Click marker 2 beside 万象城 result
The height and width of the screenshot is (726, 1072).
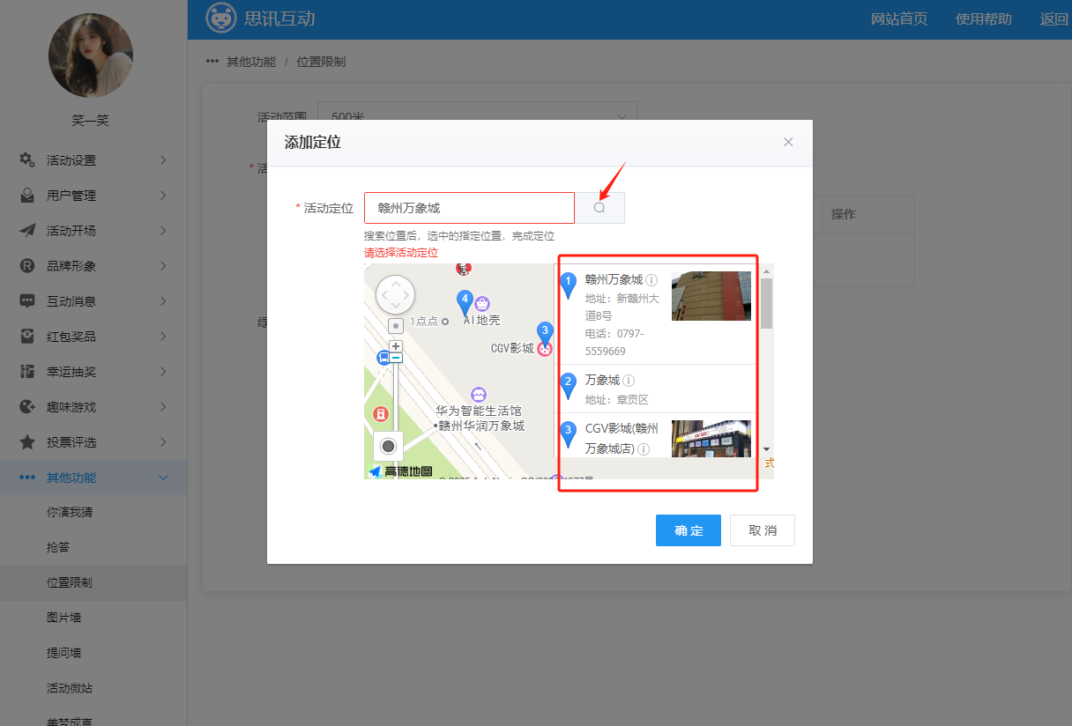coord(569,385)
